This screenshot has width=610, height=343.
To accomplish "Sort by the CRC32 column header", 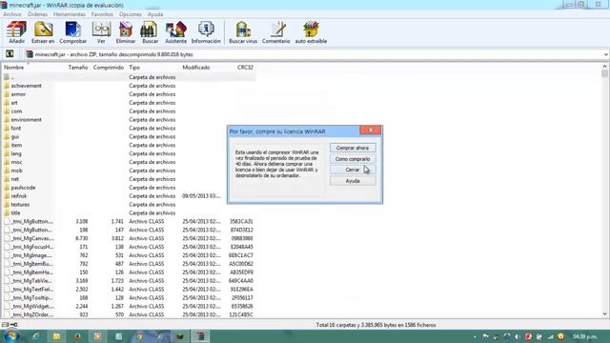I will pyautogui.click(x=245, y=68).
